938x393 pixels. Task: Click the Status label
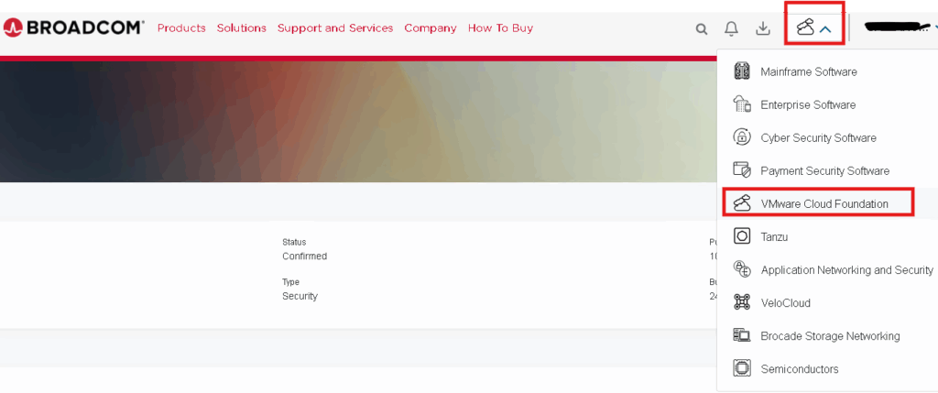pos(294,242)
